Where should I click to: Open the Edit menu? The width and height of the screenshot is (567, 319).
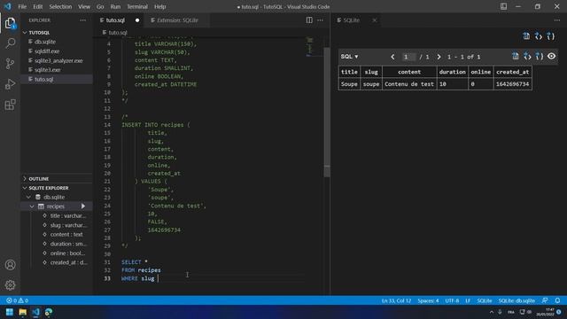(x=37, y=6)
